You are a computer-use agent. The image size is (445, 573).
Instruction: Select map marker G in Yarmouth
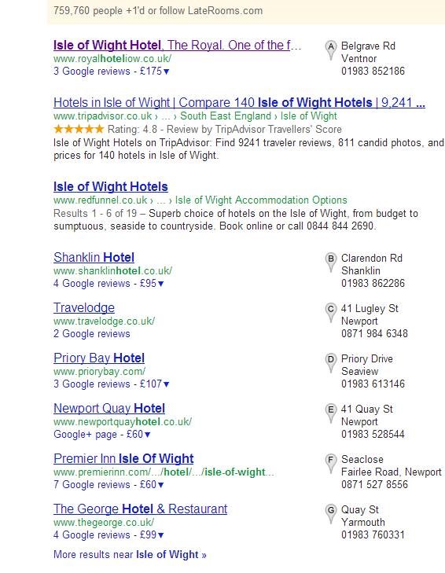(330, 514)
